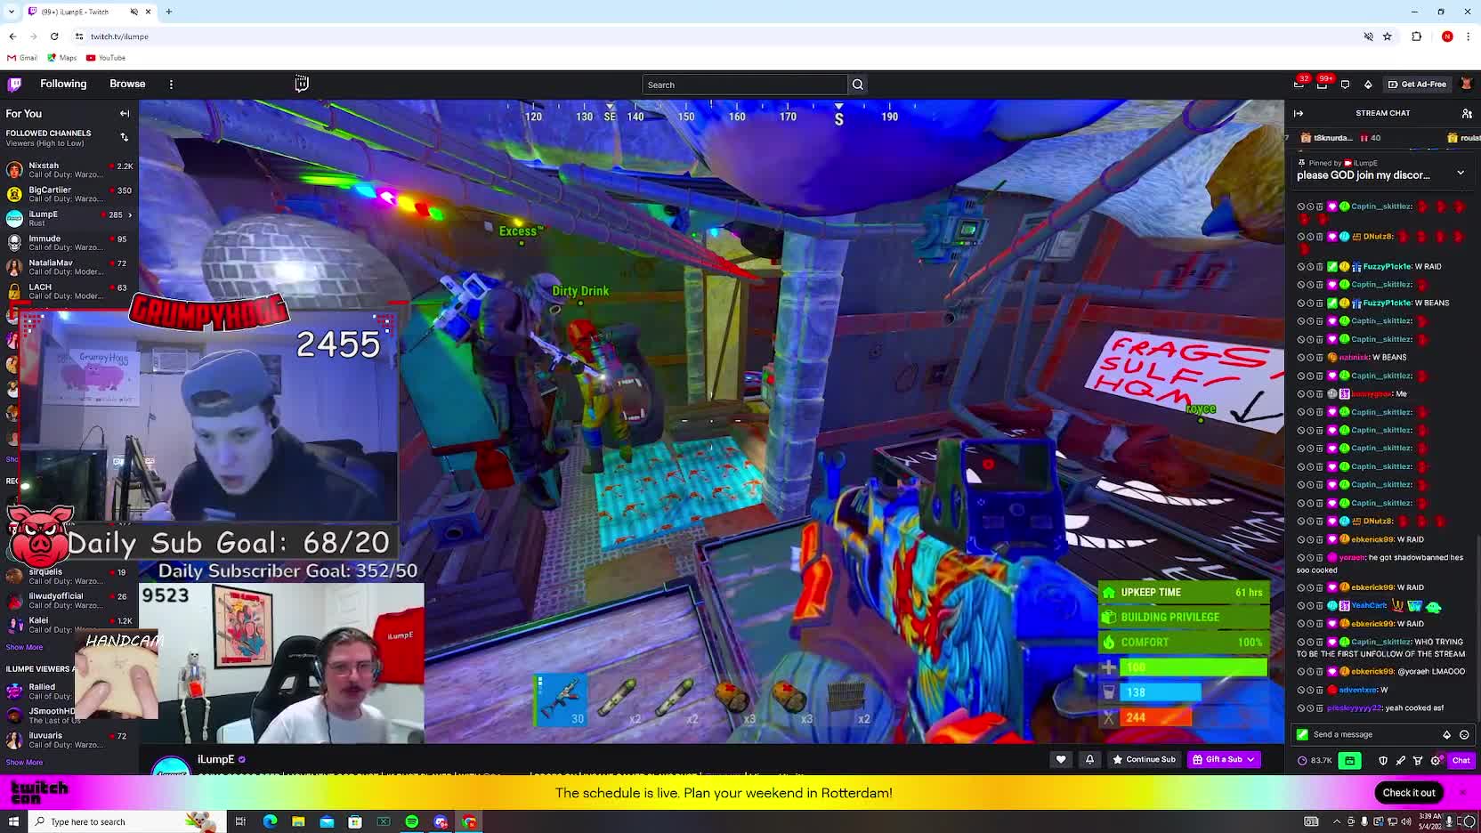
Task: Click into the Twitch search field
Action: [x=744, y=85]
